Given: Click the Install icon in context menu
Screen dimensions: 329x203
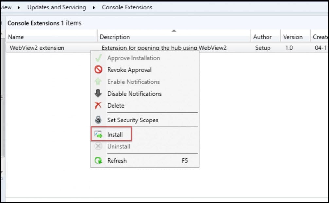Looking at the screenshot, I should 98,134.
